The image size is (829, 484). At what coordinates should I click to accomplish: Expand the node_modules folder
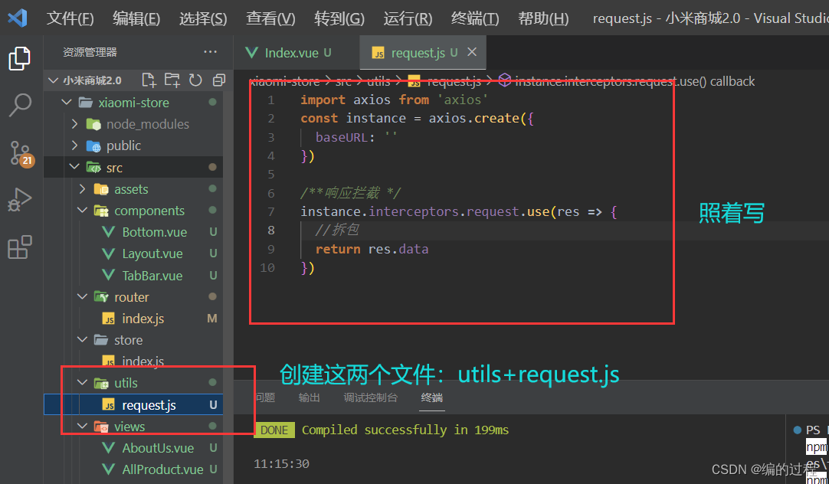click(74, 124)
